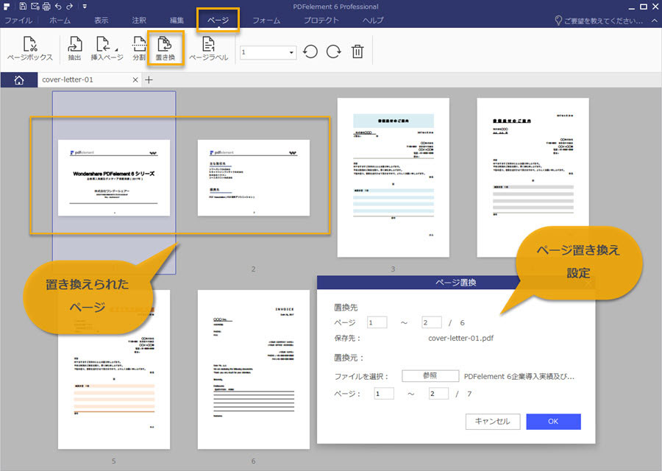Click the 分割 (Split) document icon
The height and width of the screenshot is (471, 662).
coord(139,49)
